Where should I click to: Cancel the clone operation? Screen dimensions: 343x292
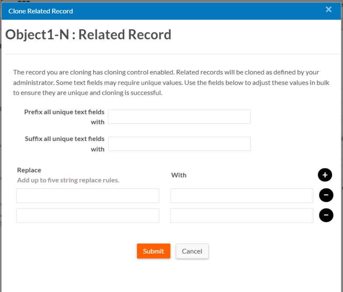pyautogui.click(x=192, y=251)
